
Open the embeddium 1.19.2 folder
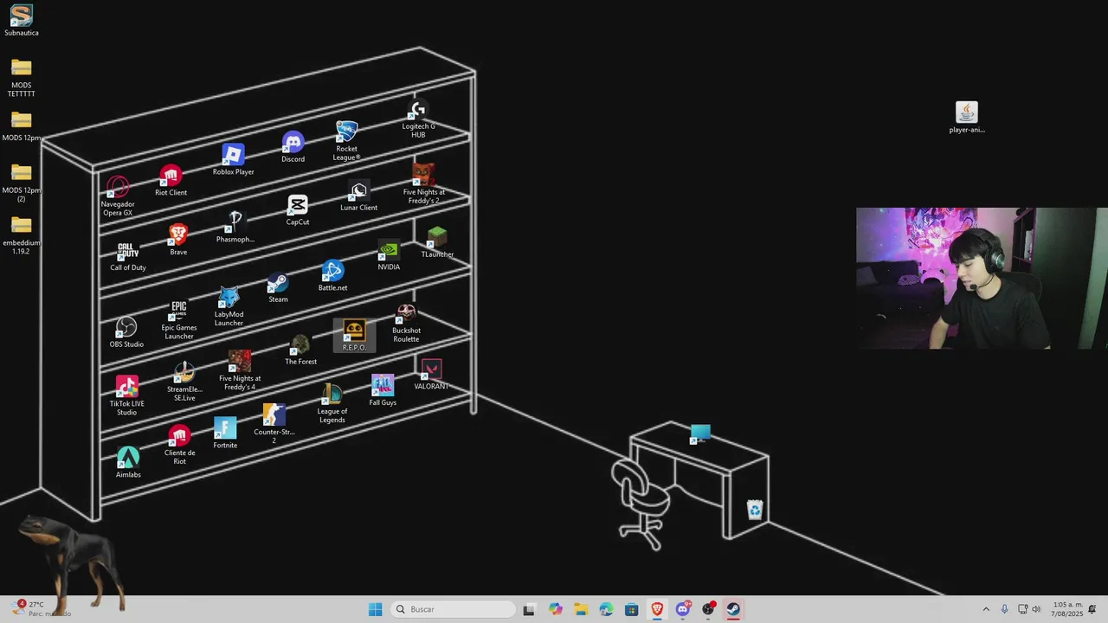tap(22, 234)
